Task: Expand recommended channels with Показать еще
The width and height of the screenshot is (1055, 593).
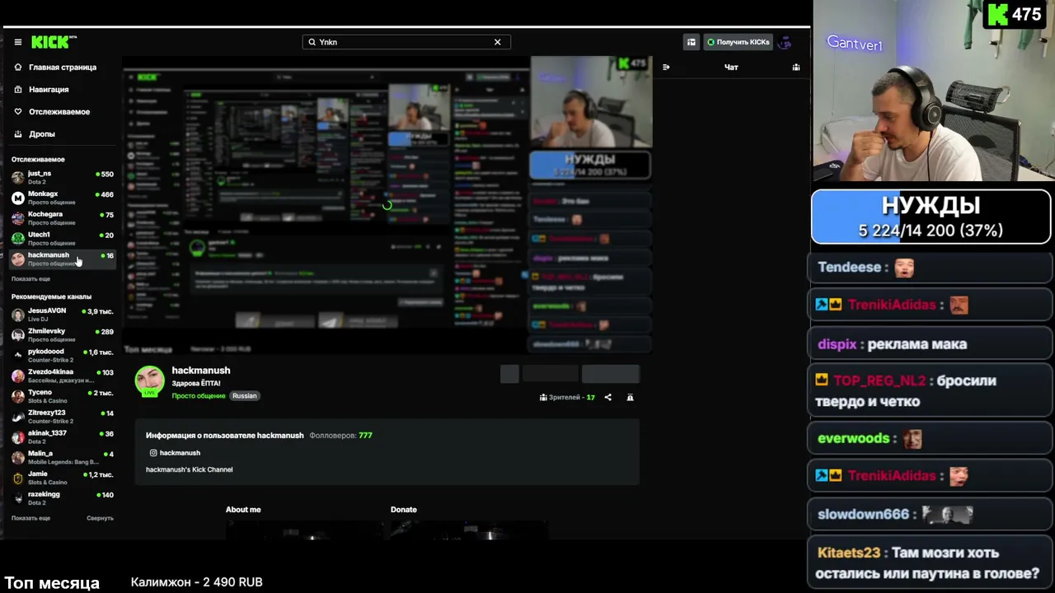Action: pos(30,518)
